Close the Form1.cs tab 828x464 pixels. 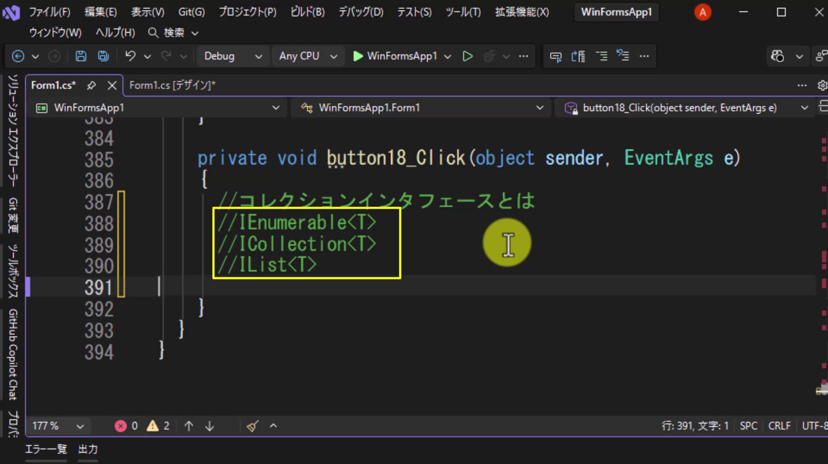[x=112, y=85]
